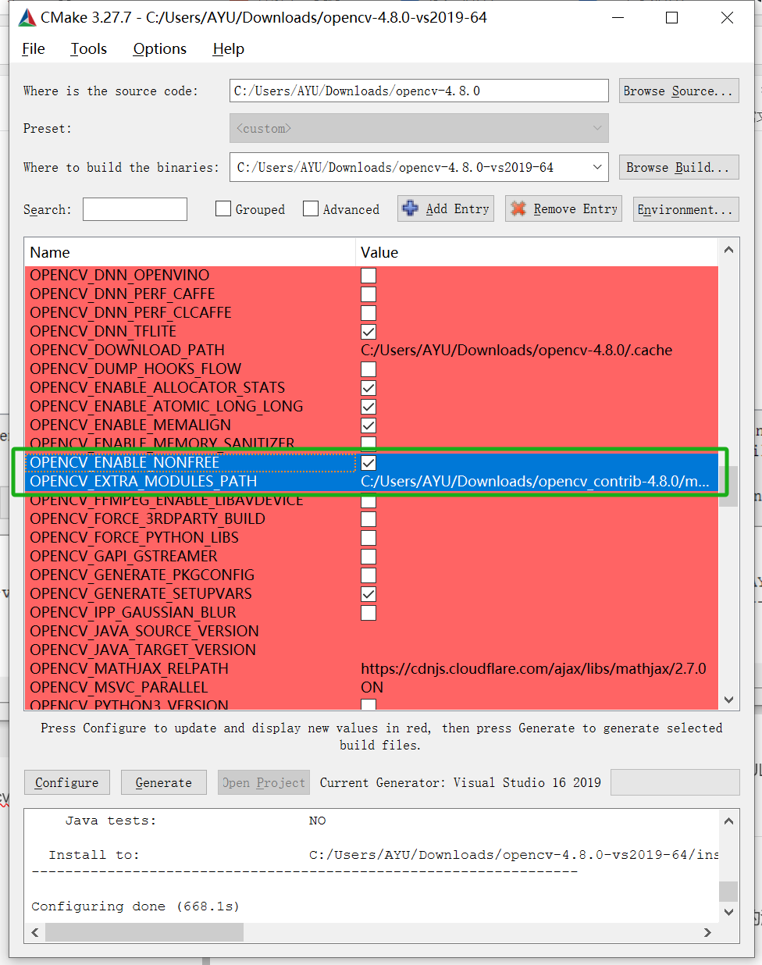The width and height of the screenshot is (762, 965).
Task: Select OPENCV_JAVA_TARGET_VERSION row
Action: (372, 650)
